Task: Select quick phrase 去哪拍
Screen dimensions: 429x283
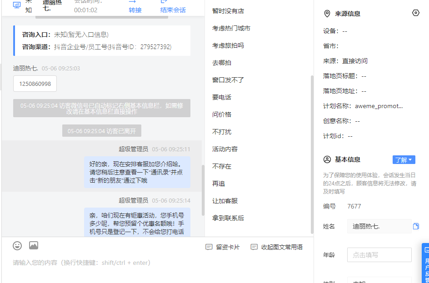Action: (x=222, y=63)
